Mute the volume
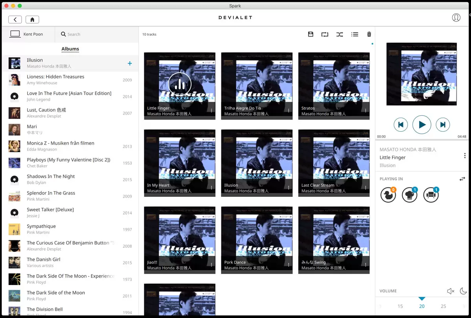The width and height of the screenshot is (471, 318). tap(451, 291)
